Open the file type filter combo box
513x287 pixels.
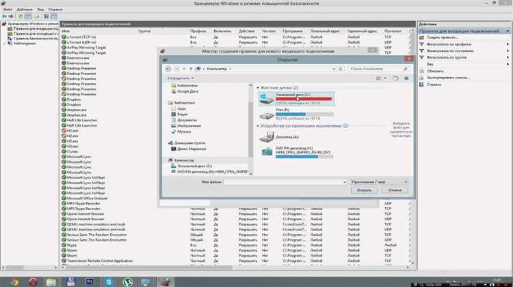pos(379,182)
